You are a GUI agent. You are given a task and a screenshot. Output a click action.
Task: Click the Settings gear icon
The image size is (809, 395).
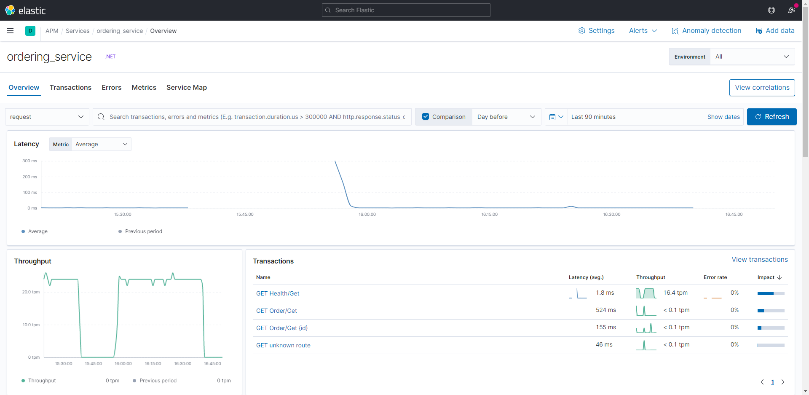582,31
